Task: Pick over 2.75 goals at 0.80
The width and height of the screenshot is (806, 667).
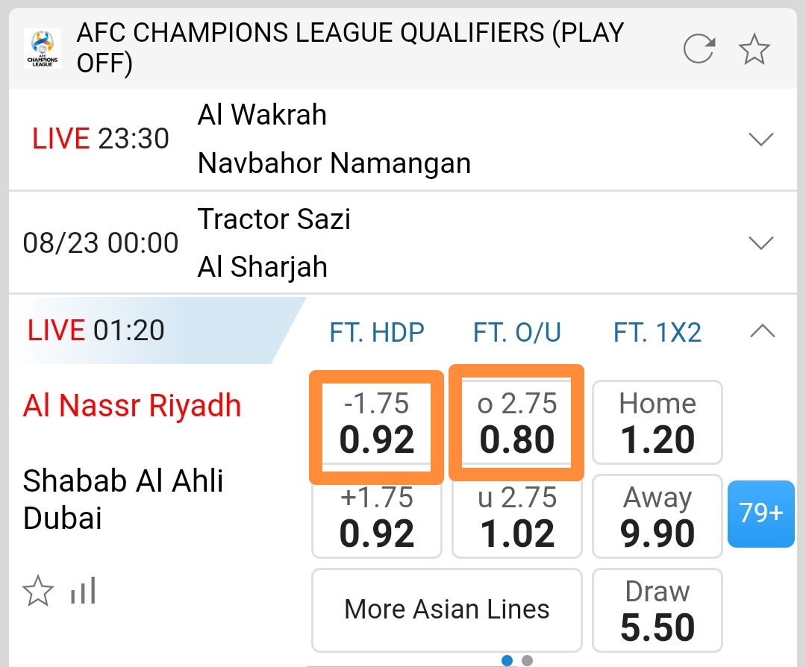Action: (516, 423)
